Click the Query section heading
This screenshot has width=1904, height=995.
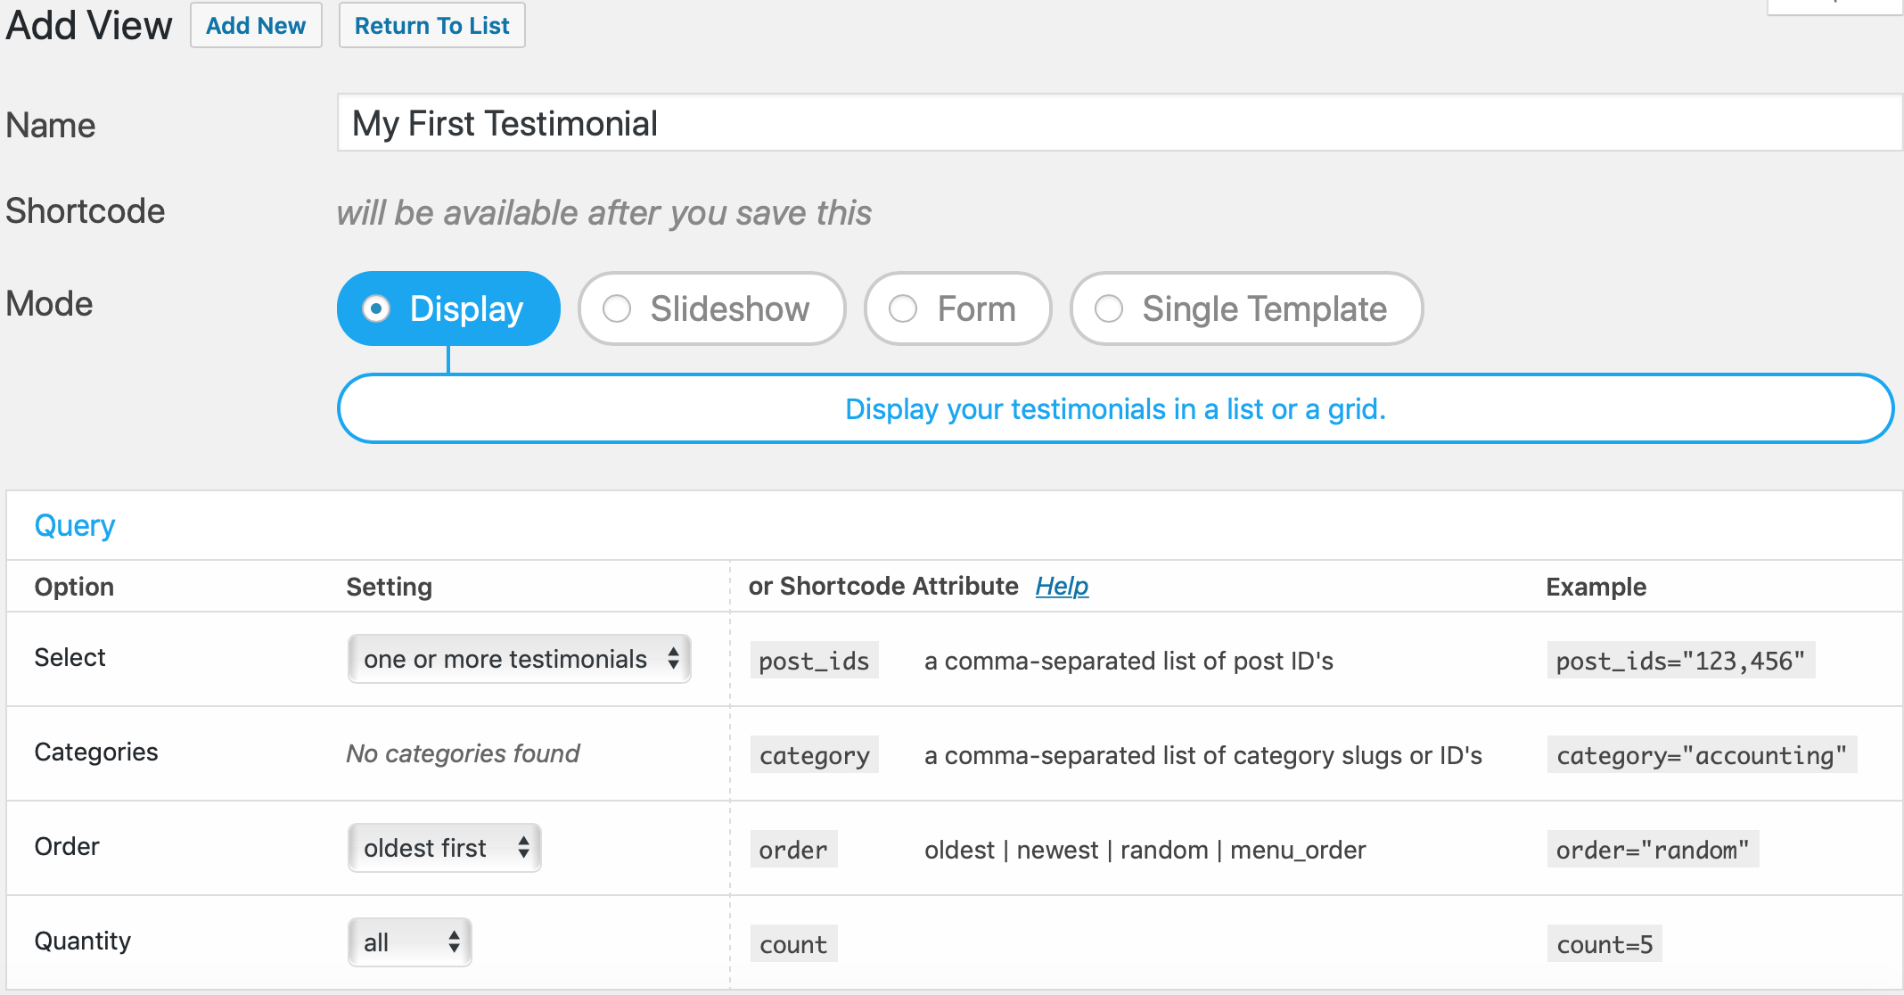point(75,525)
